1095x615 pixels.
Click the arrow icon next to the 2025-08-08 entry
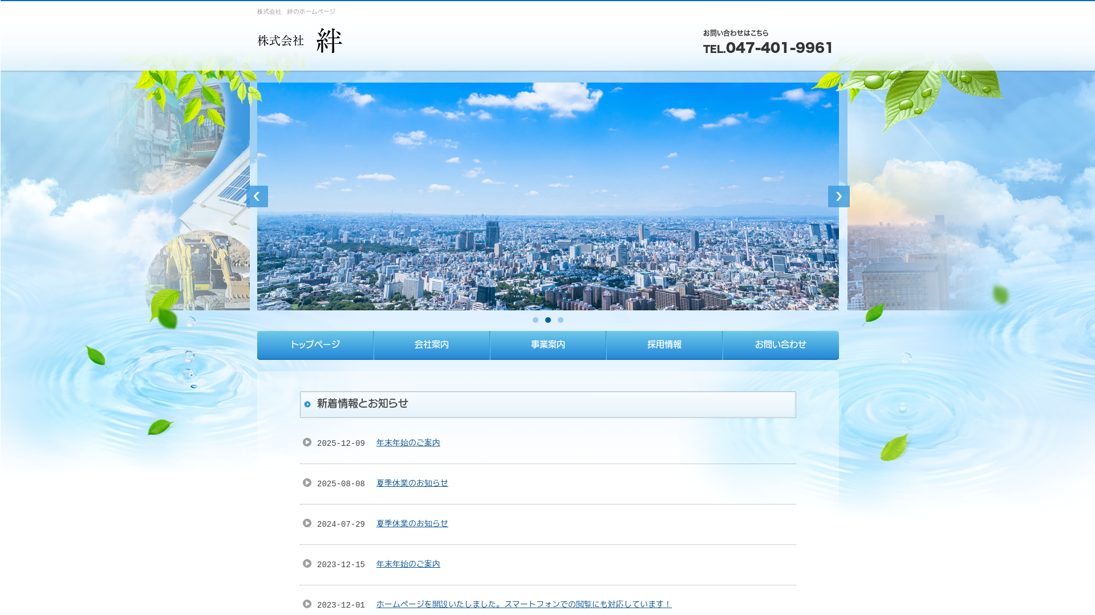(x=307, y=483)
